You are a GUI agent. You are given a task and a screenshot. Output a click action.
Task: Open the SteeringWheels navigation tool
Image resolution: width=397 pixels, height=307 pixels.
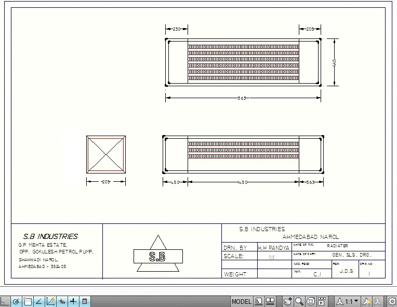(x=311, y=301)
